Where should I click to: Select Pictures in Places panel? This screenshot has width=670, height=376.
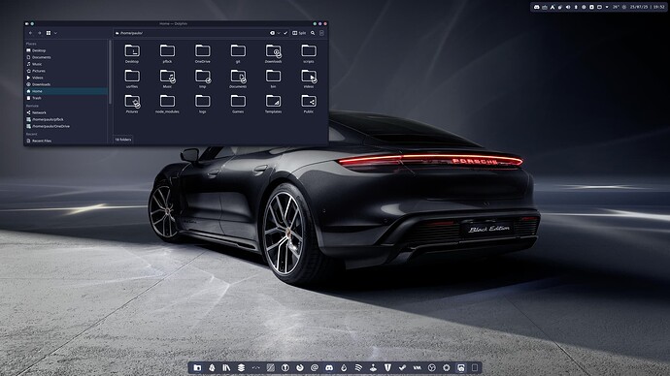click(66, 71)
